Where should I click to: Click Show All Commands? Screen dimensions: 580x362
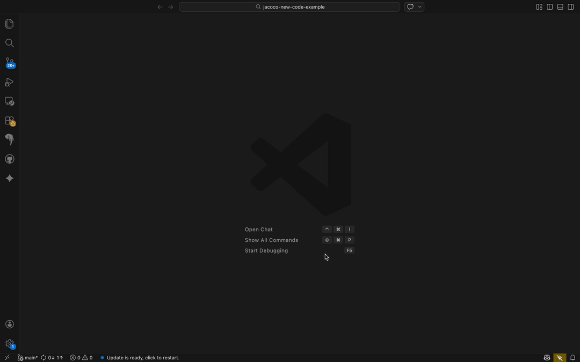point(271,240)
